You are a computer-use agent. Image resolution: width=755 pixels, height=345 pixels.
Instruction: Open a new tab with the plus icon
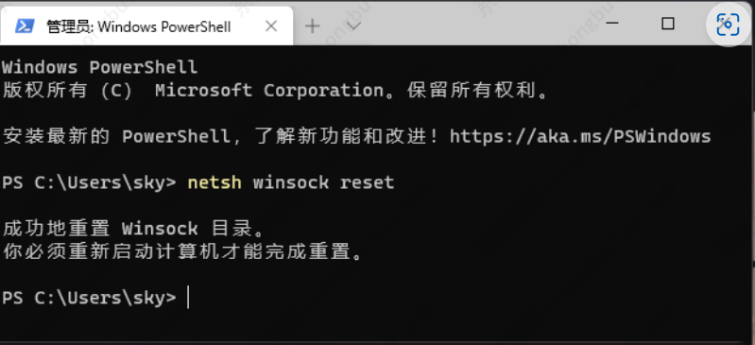pos(313,26)
